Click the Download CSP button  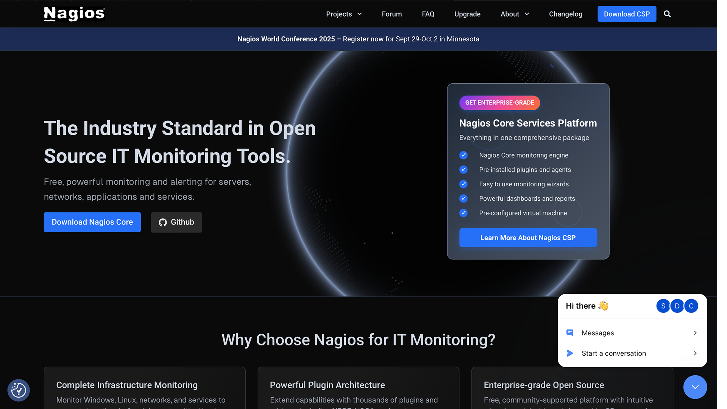point(627,14)
